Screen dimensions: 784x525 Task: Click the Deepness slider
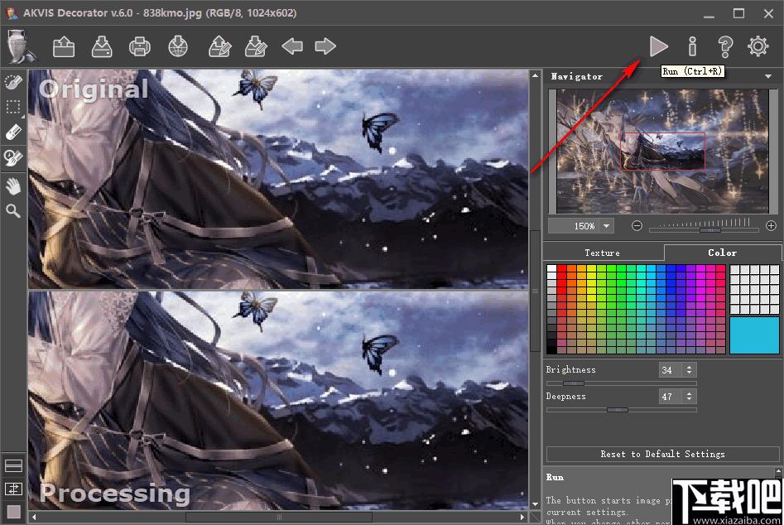622,410
